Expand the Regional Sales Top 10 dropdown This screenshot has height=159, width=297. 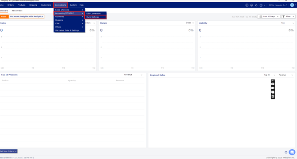click(270, 75)
